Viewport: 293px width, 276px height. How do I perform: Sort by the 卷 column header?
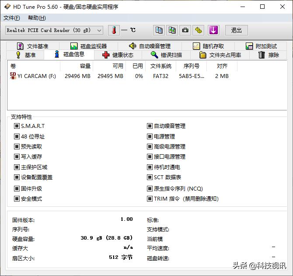pyautogui.click(x=34, y=66)
